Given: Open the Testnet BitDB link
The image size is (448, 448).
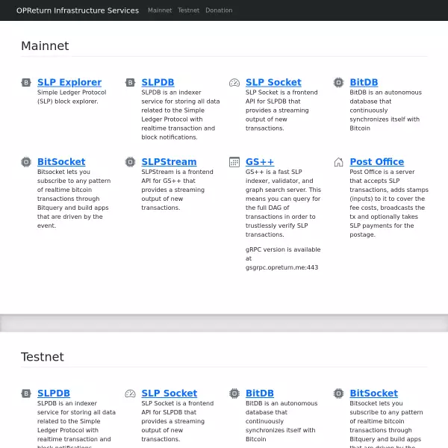Looking at the screenshot, I should coord(260,393).
